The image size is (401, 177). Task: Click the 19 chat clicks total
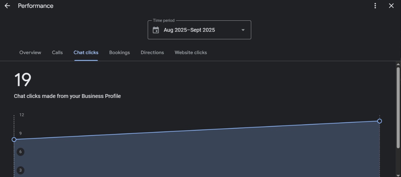(23, 80)
